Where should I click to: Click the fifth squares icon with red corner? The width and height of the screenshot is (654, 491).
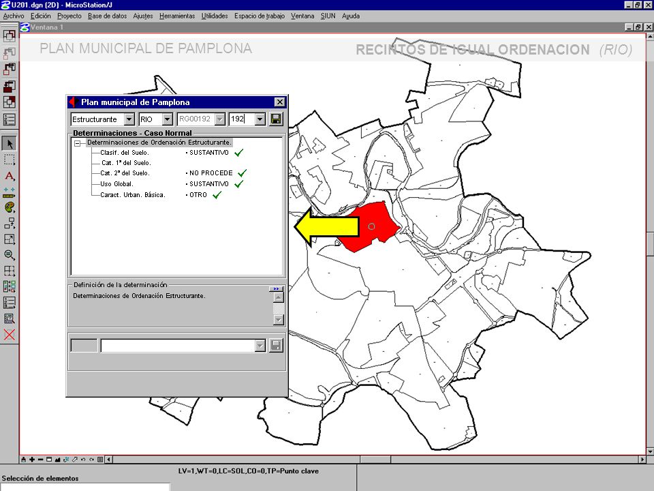[9, 102]
